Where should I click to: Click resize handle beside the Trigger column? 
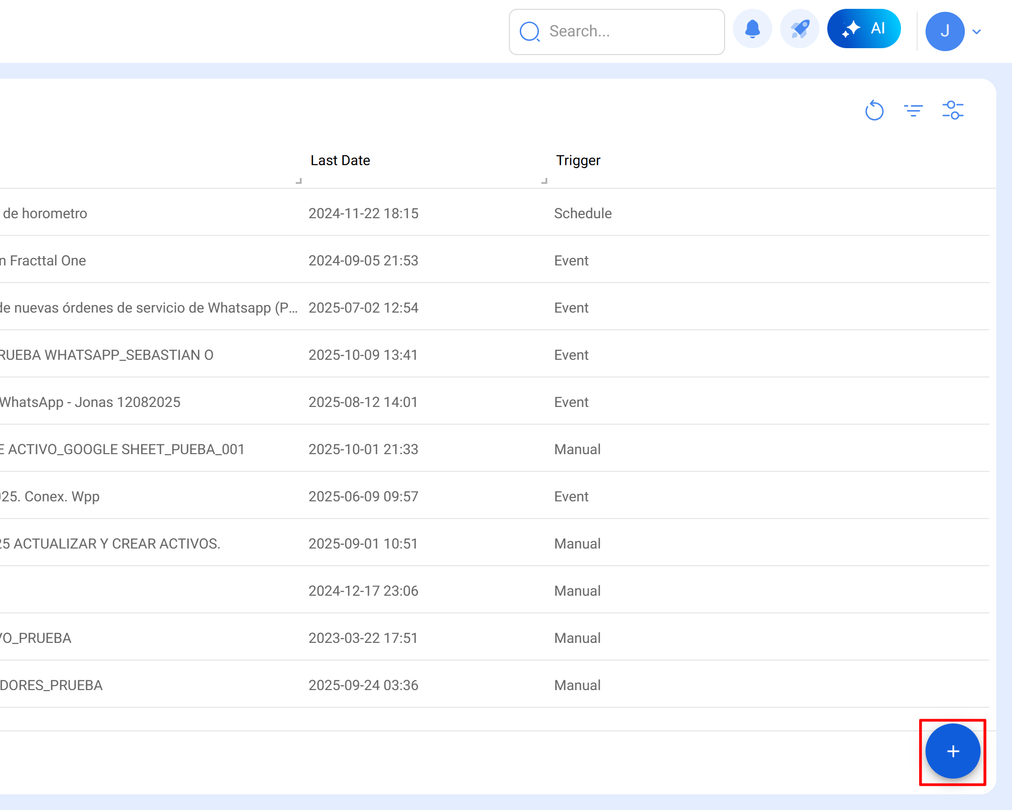544,181
